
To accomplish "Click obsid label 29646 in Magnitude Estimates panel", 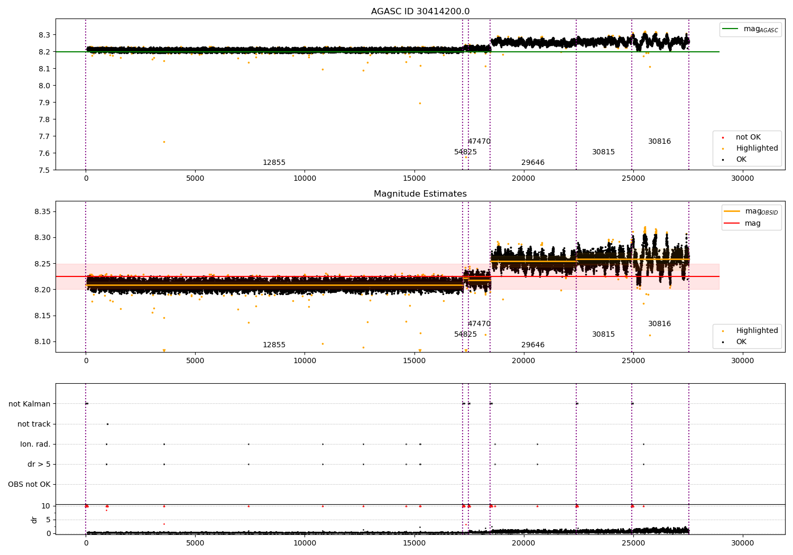I will pos(533,345).
